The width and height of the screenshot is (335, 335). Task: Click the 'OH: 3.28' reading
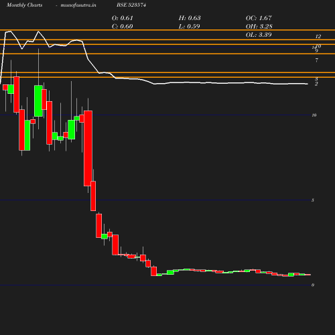click(259, 26)
